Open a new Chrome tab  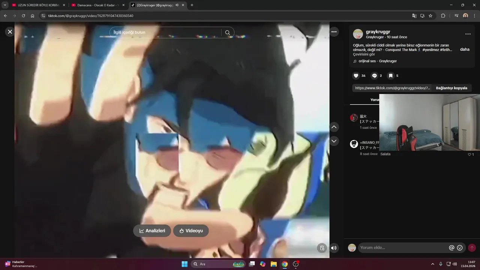(192, 5)
